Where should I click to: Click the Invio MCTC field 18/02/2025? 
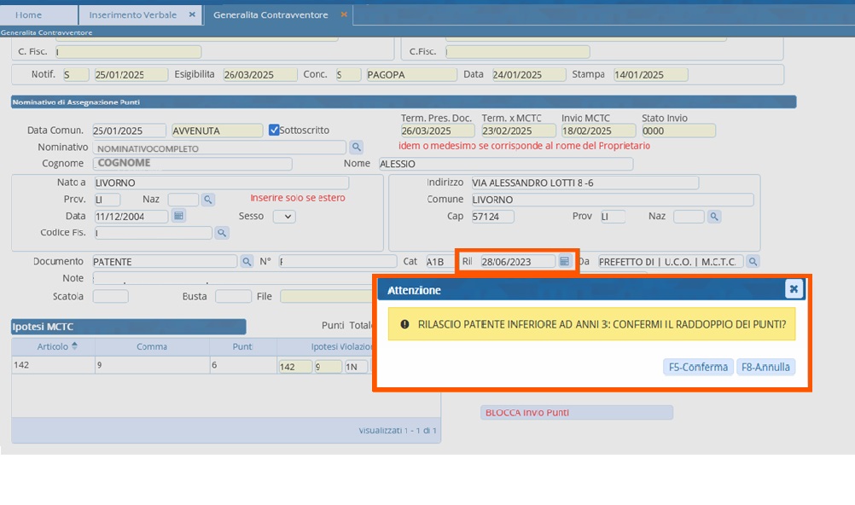click(x=599, y=131)
